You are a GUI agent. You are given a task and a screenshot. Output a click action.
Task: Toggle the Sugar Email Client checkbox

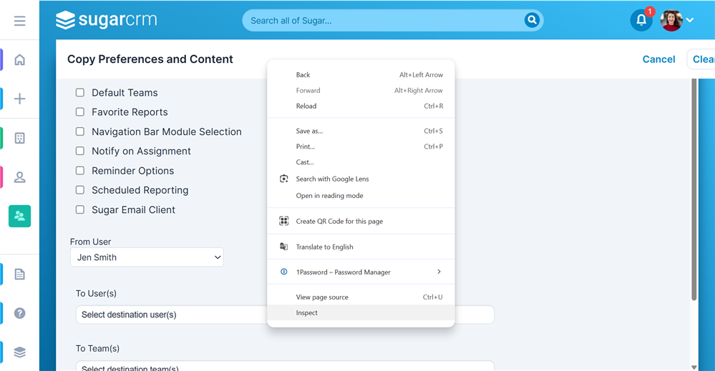(x=80, y=210)
